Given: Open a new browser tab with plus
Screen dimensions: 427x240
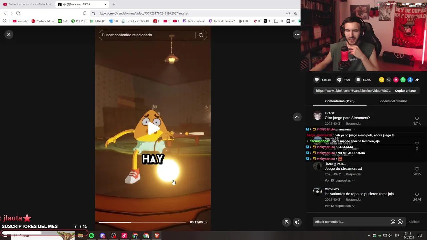Looking at the screenshot, I should (x=114, y=4).
